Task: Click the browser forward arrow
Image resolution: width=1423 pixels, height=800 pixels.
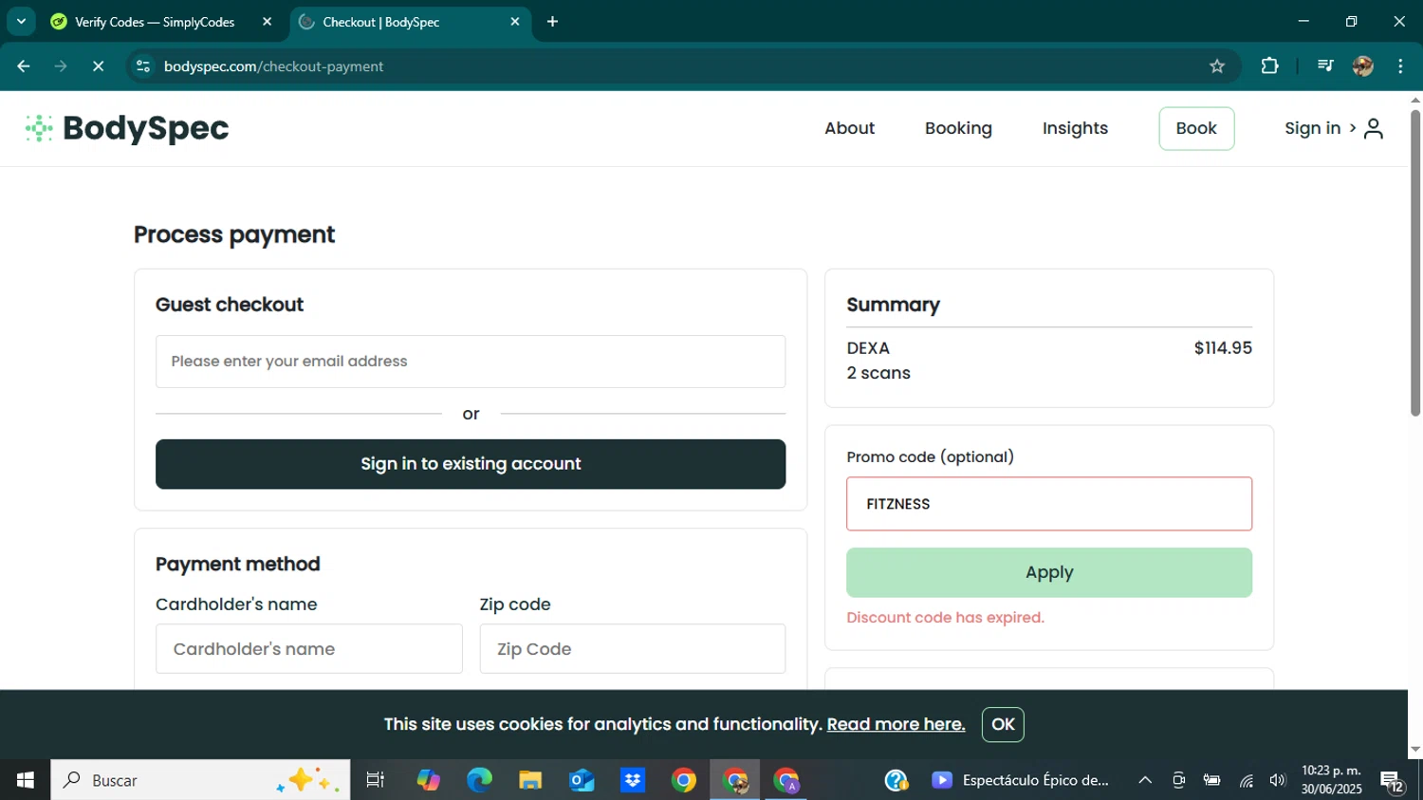Action: click(61, 66)
